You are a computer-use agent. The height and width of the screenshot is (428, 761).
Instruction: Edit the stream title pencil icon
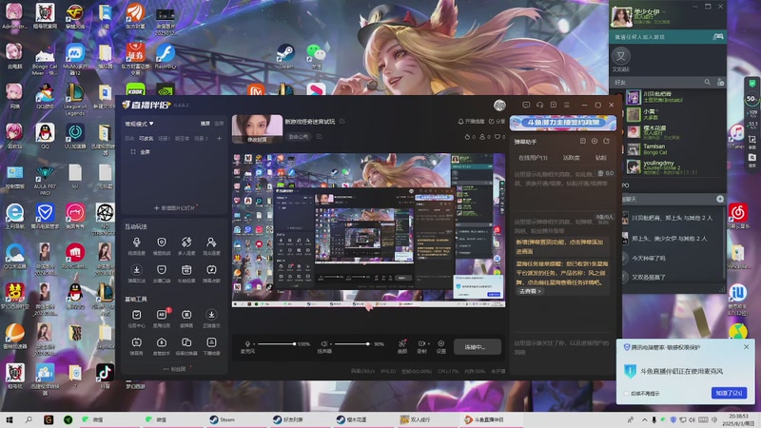pos(342,122)
